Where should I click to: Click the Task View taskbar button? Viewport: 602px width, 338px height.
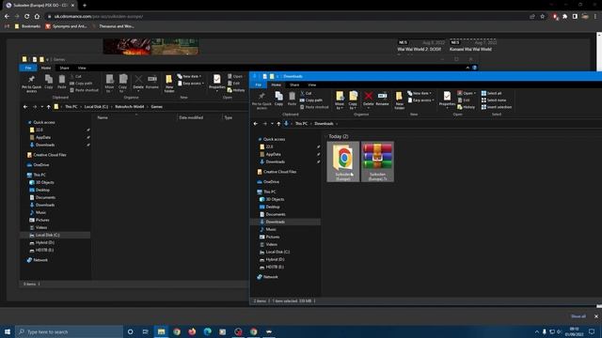tap(146, 331)
